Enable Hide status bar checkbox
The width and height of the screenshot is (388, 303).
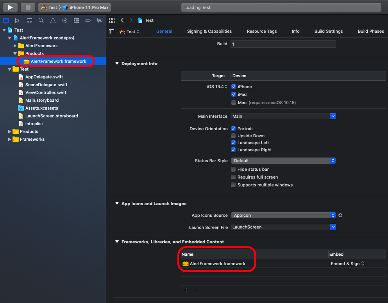coord(233,169)
